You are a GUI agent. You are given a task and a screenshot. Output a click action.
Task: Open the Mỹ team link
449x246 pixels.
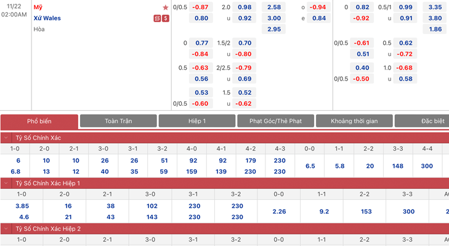(38, 7)
